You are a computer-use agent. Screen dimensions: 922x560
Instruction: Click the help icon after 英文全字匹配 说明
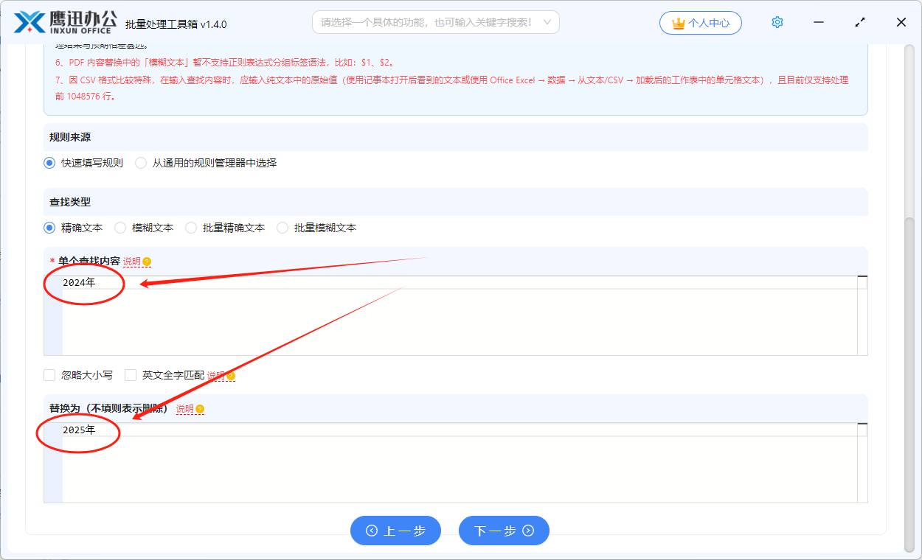(x=229, y=375)
